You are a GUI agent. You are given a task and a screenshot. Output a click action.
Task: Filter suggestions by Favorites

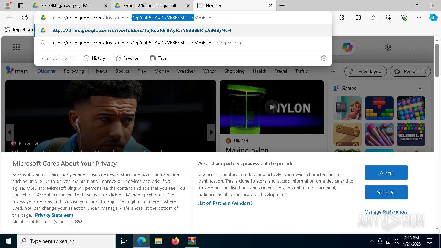click(127, 58)
